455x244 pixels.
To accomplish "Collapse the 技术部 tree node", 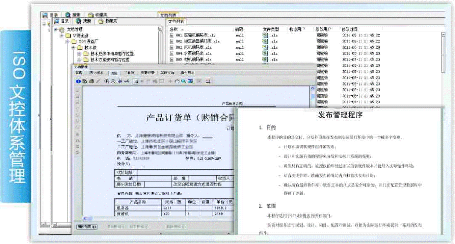I will (73, 48).
